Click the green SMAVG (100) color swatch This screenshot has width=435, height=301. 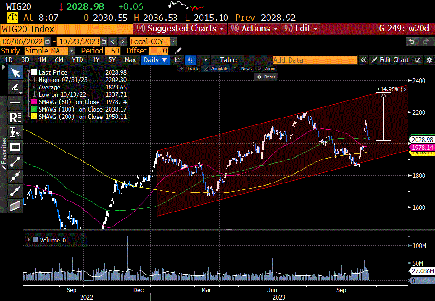point(34,109)
